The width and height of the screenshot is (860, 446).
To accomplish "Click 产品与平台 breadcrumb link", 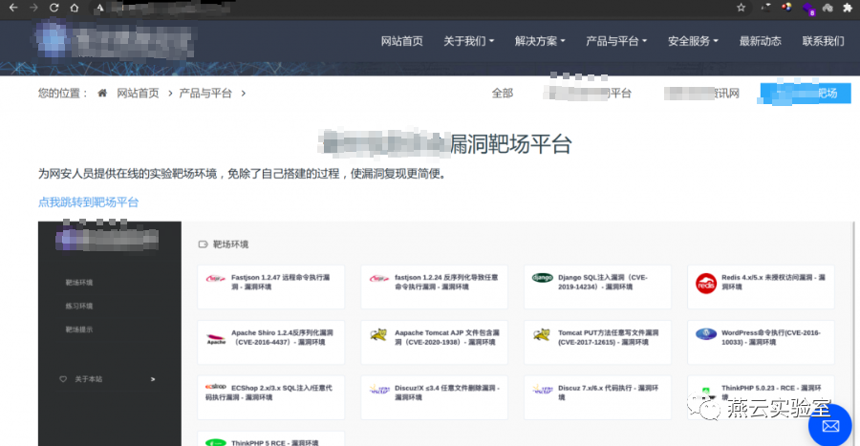I will pyautogui.click(x=205, y=94).
